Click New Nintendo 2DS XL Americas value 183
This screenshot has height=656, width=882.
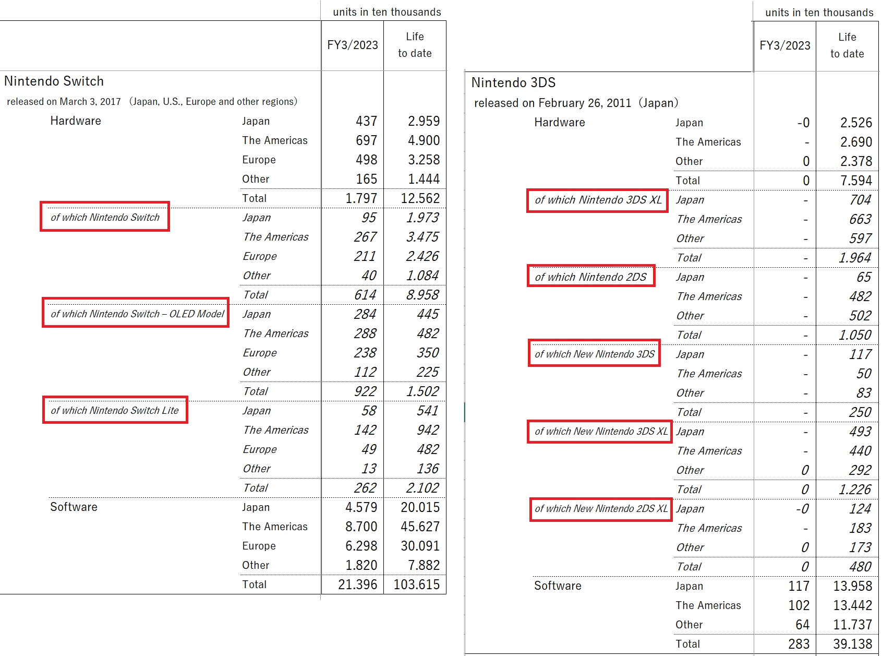pyautogui.click(x=860, y=528)
